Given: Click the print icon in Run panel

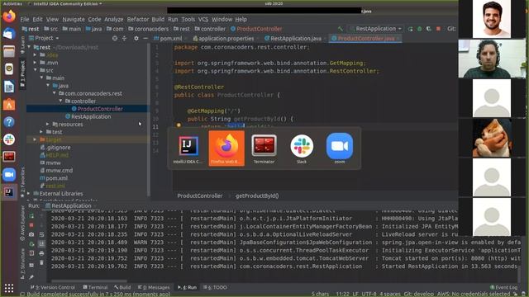Looking at the screenshot, I should (x=41, y=253).
